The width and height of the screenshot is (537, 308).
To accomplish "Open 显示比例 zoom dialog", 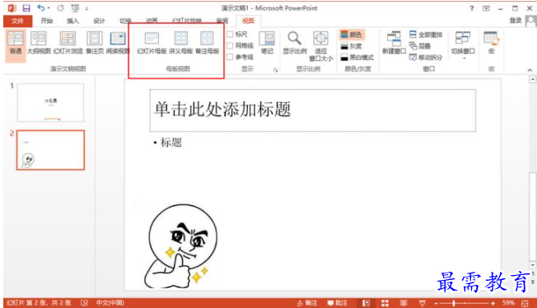I will coord(295,43).
